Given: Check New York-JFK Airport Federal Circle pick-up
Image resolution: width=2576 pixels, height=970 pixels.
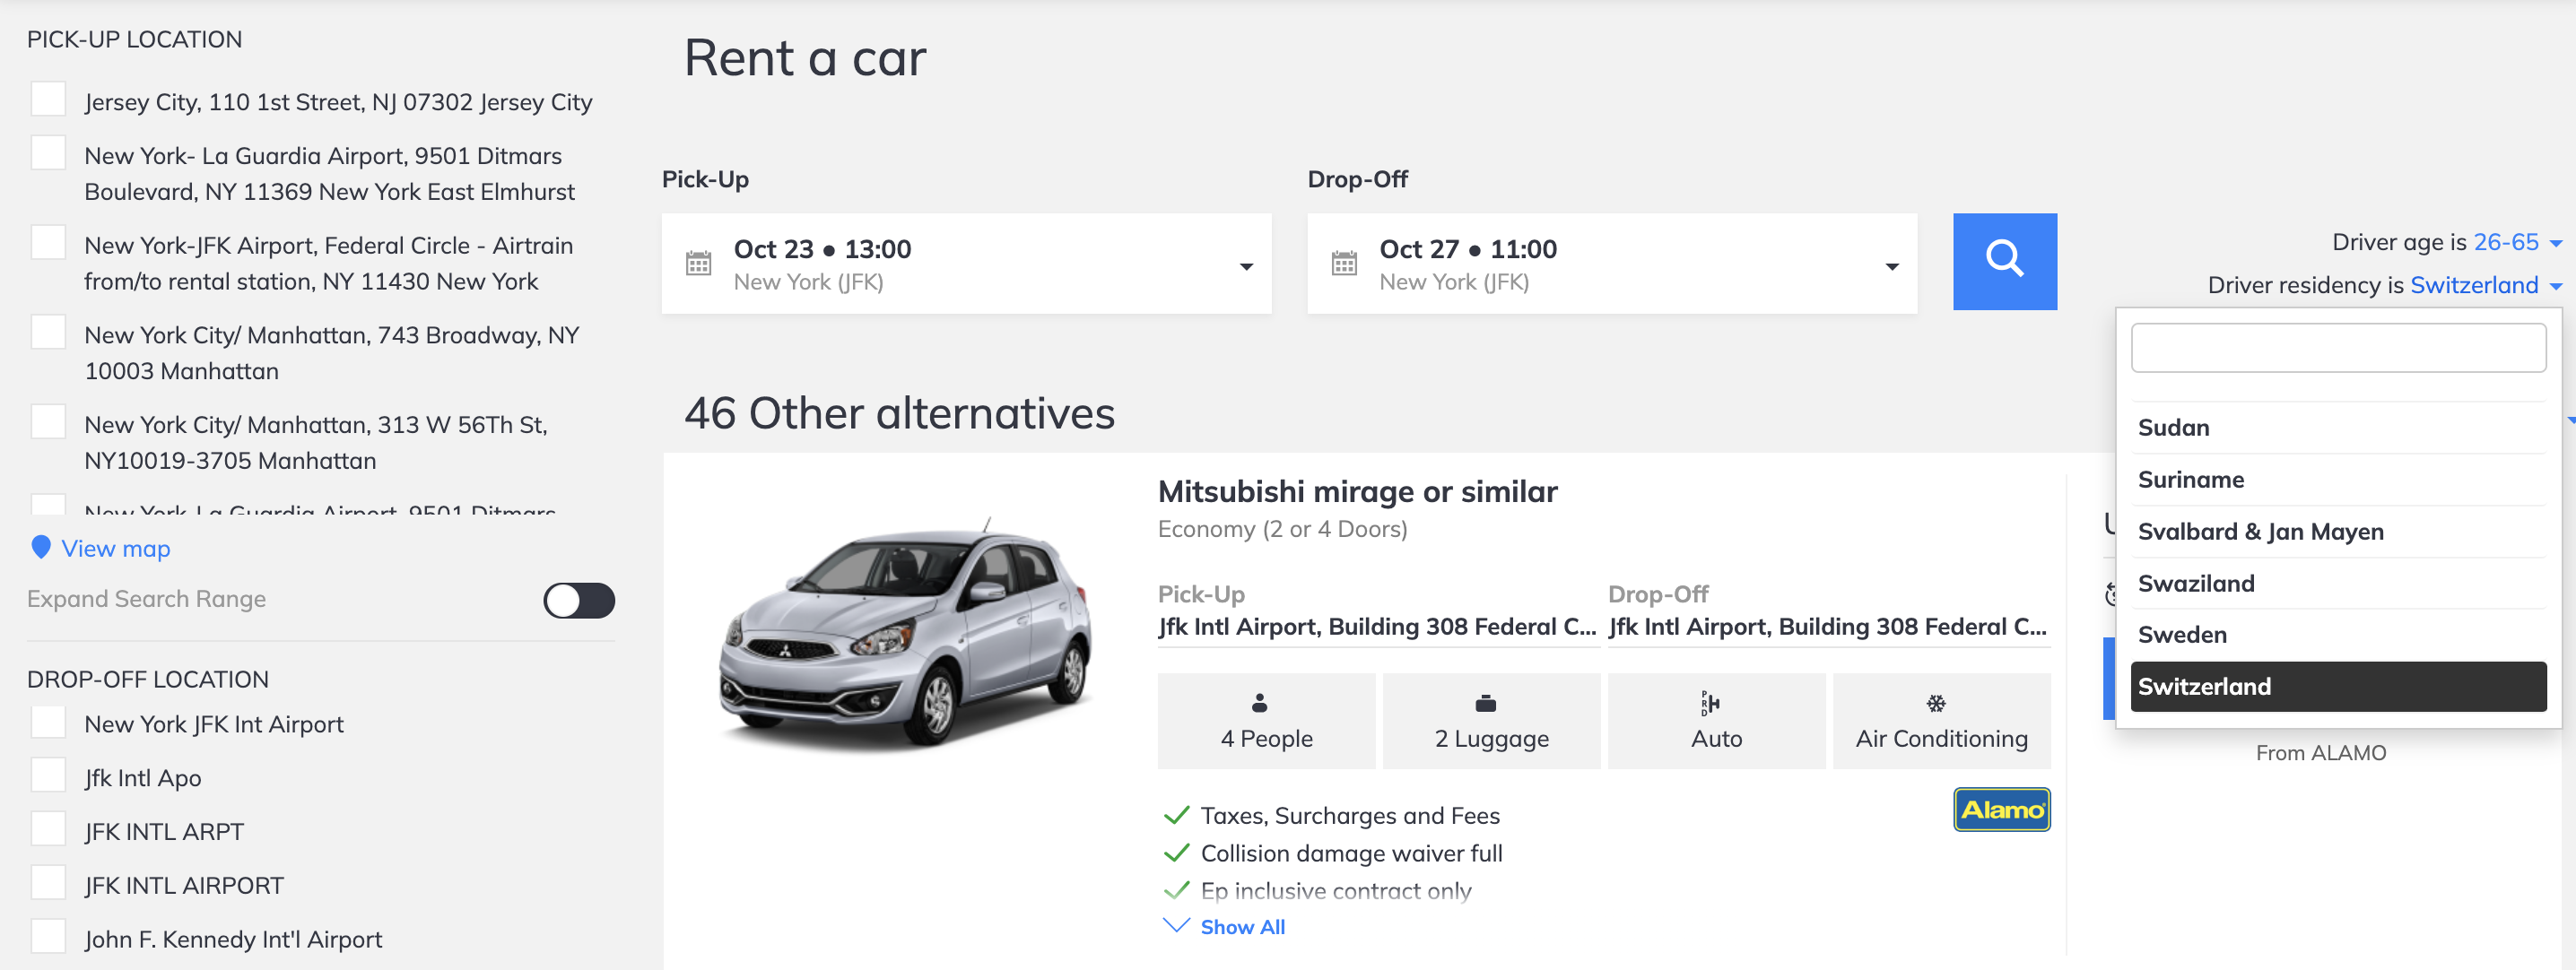Looking at the screenshot, I should click(48, 243).
